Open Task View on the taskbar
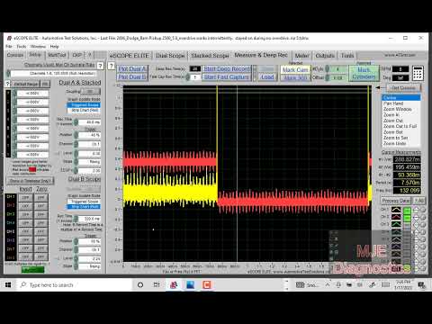432x324 pixels. tap(157, 284)
